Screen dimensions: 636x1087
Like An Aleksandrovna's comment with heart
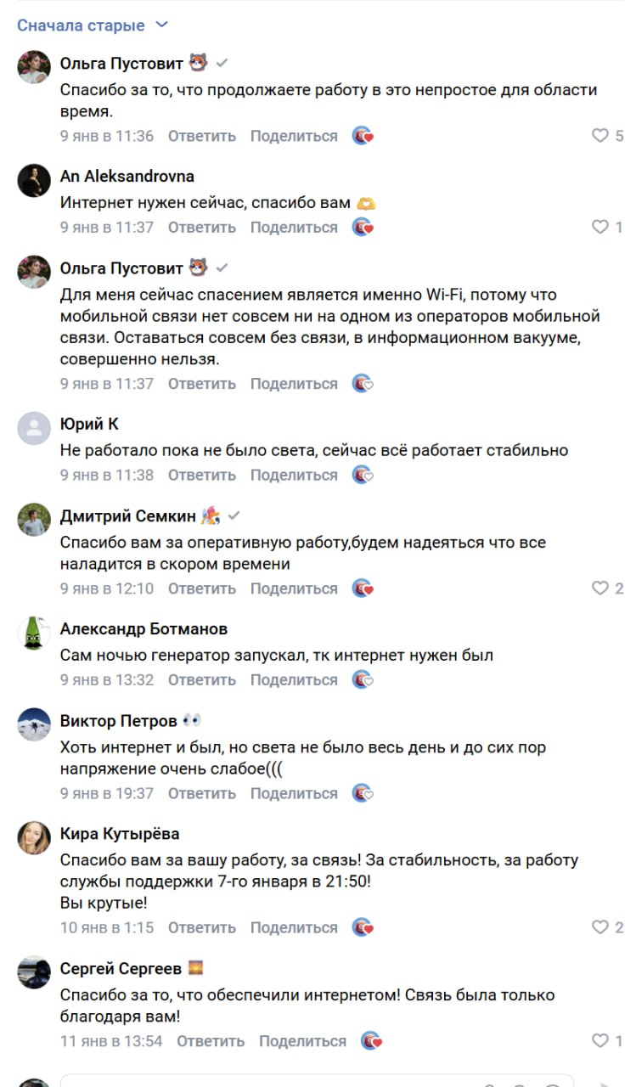600,227
